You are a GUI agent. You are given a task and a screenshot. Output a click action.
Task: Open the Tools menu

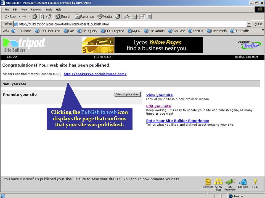point(49,10)
